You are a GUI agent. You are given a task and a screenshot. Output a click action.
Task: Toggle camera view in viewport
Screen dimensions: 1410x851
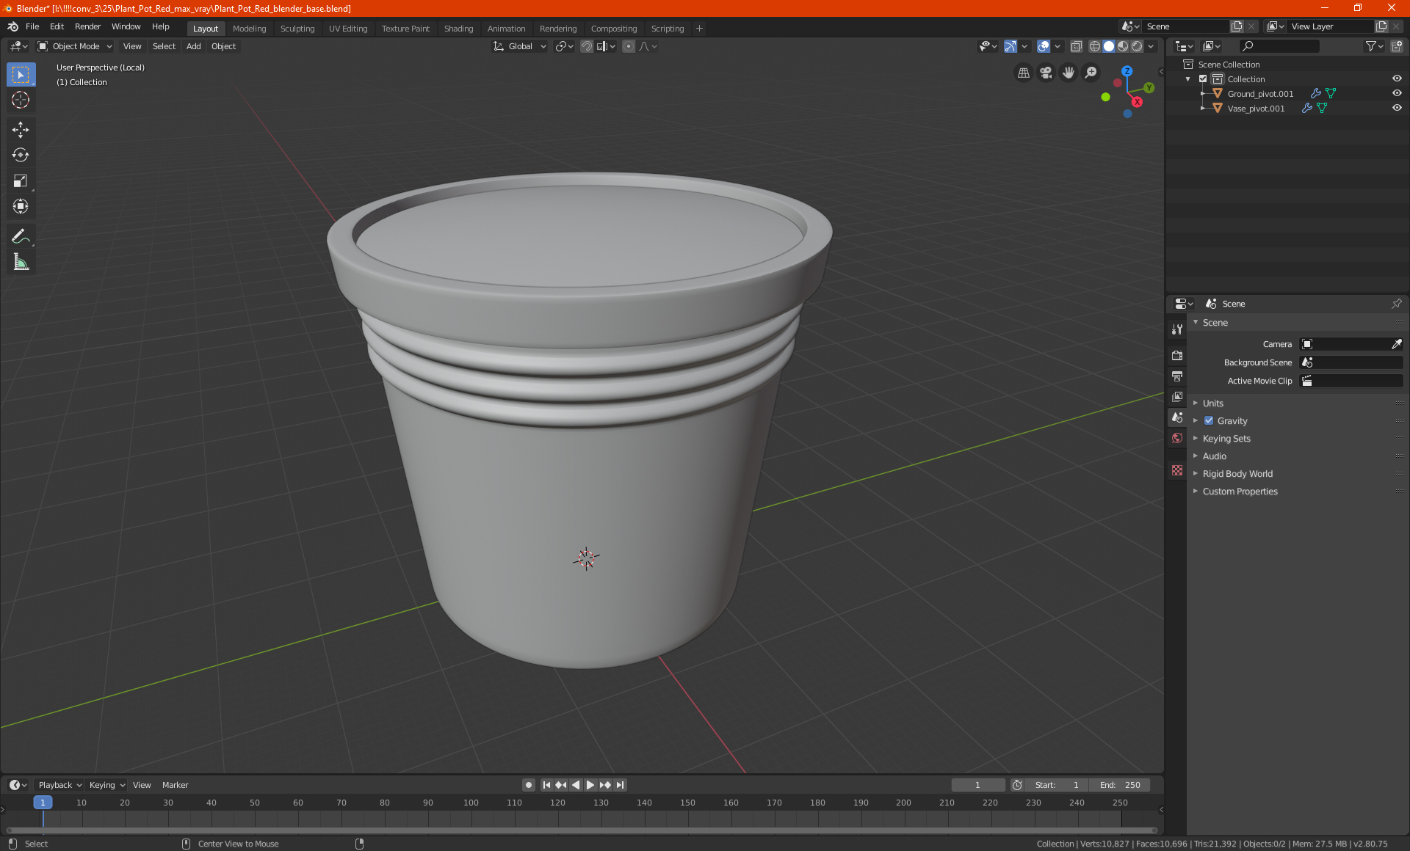[x=1046, y=73]
